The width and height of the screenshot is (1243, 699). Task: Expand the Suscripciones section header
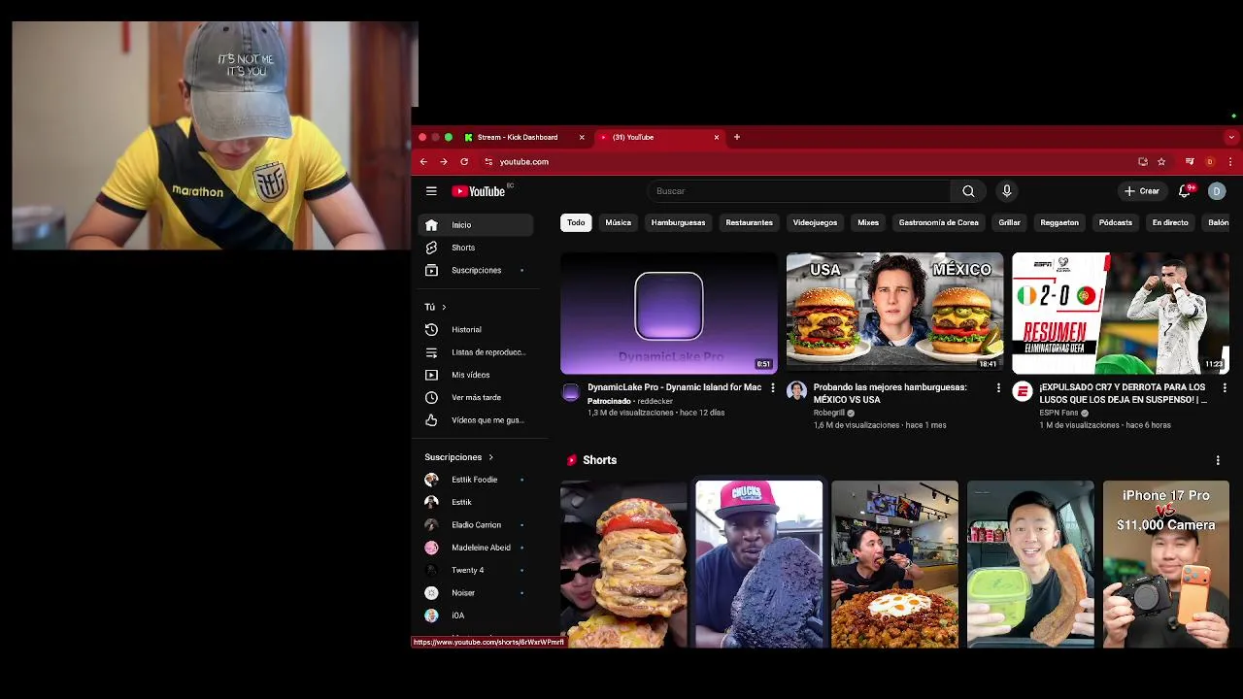point(458,457)
